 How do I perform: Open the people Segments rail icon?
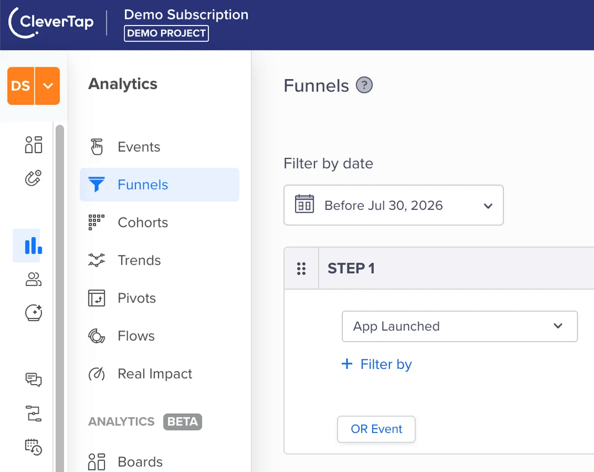[33, 279]
